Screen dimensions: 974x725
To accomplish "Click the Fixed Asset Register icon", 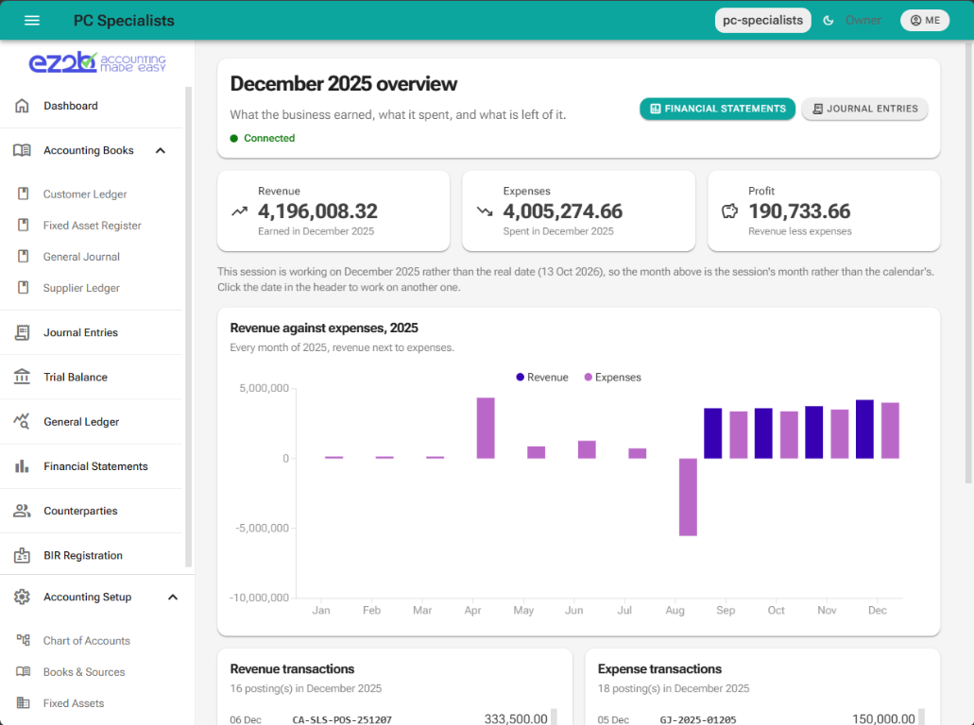I will point(23,225).
